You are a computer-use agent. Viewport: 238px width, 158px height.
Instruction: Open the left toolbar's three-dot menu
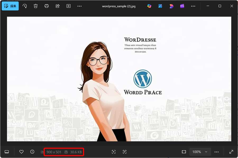point(80,6)
